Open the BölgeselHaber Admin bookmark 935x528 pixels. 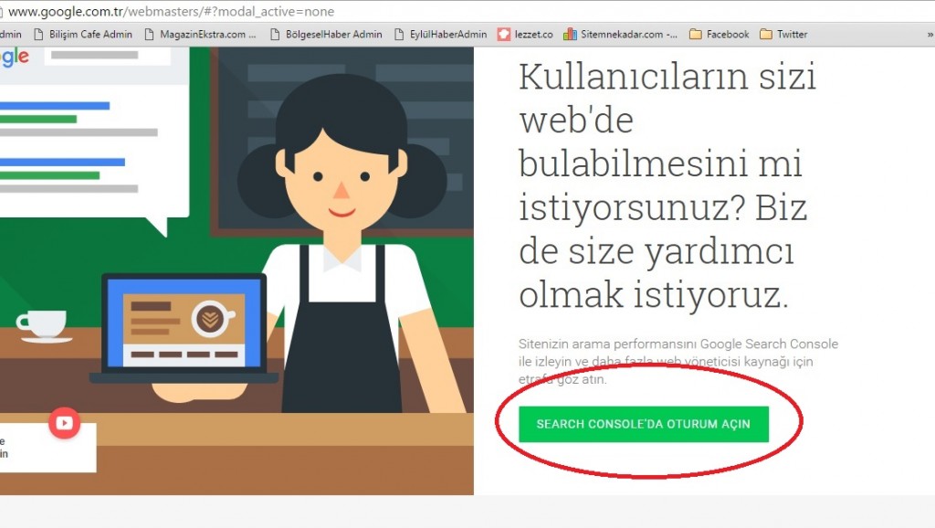click(326, 35)
